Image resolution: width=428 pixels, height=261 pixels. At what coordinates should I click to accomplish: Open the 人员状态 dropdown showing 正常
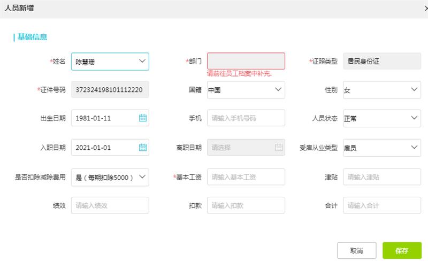tap(414, 118)
